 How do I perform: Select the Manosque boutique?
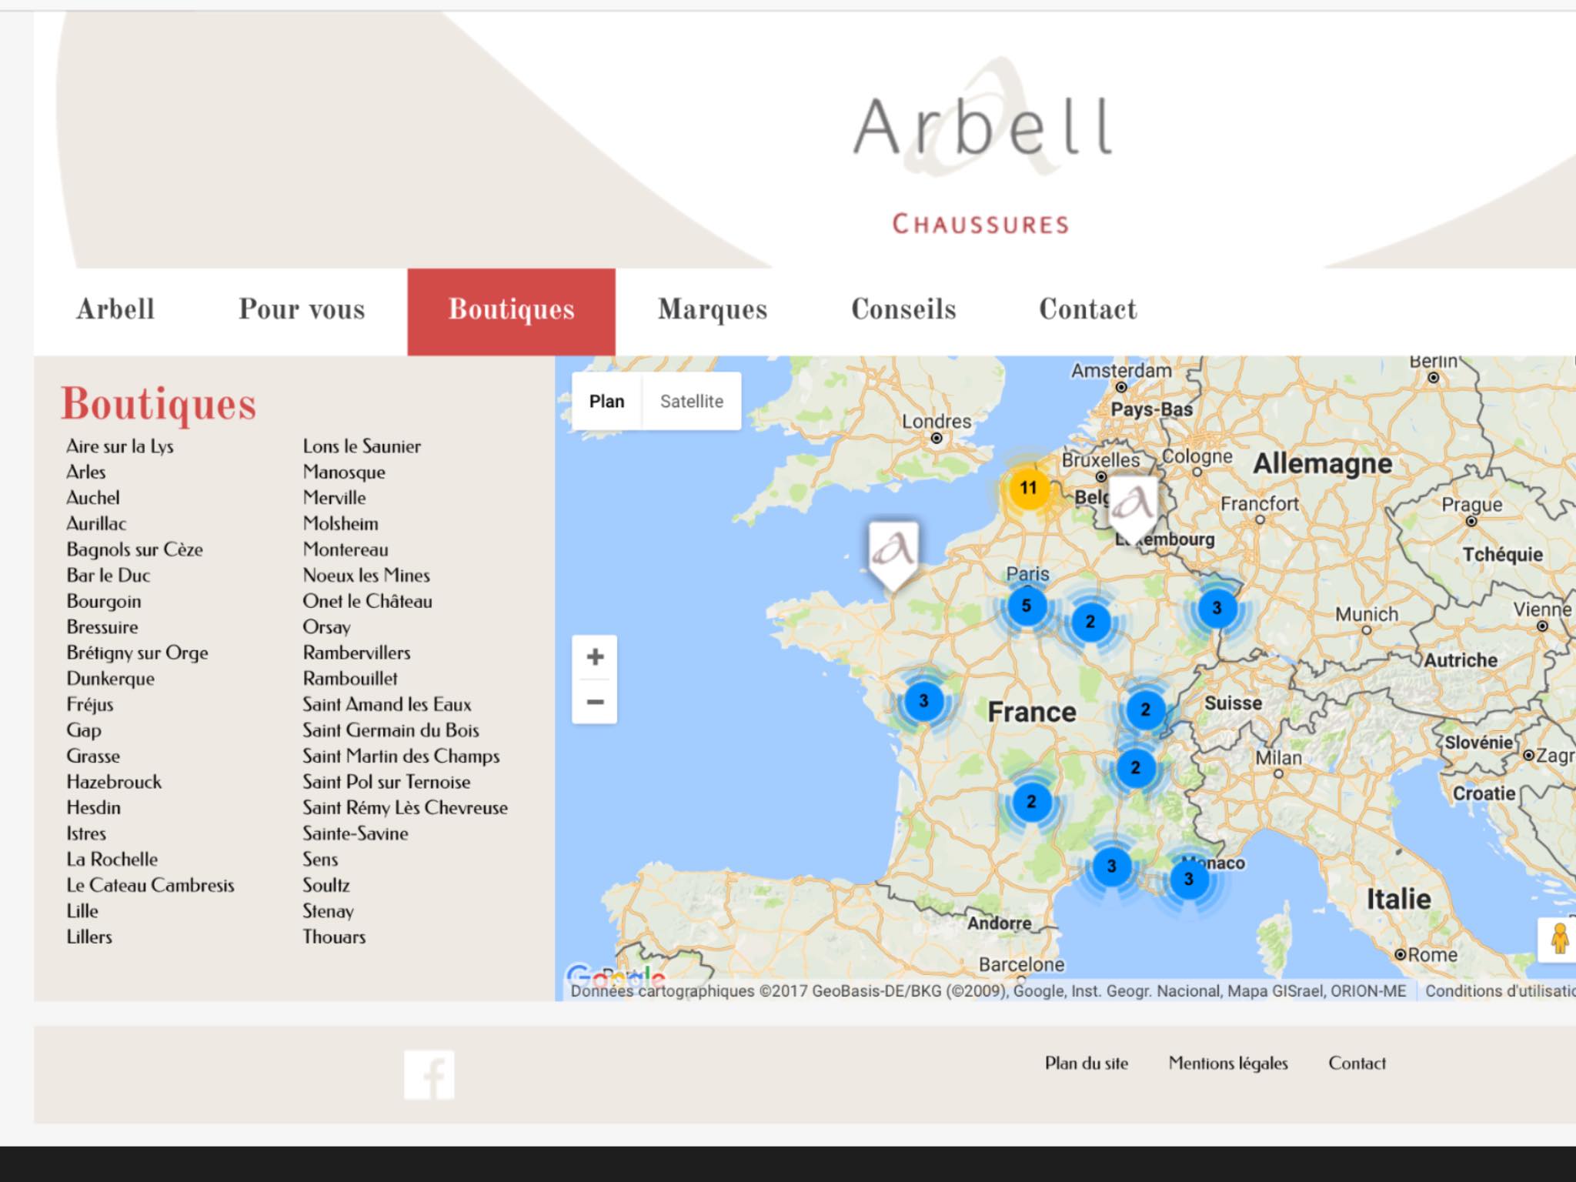click(x=344, y=472)
